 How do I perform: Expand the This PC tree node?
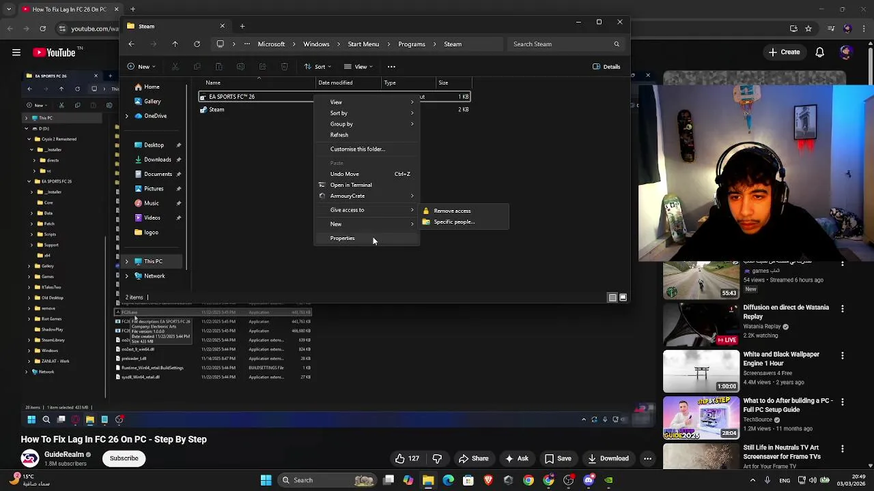pos(126,261)
